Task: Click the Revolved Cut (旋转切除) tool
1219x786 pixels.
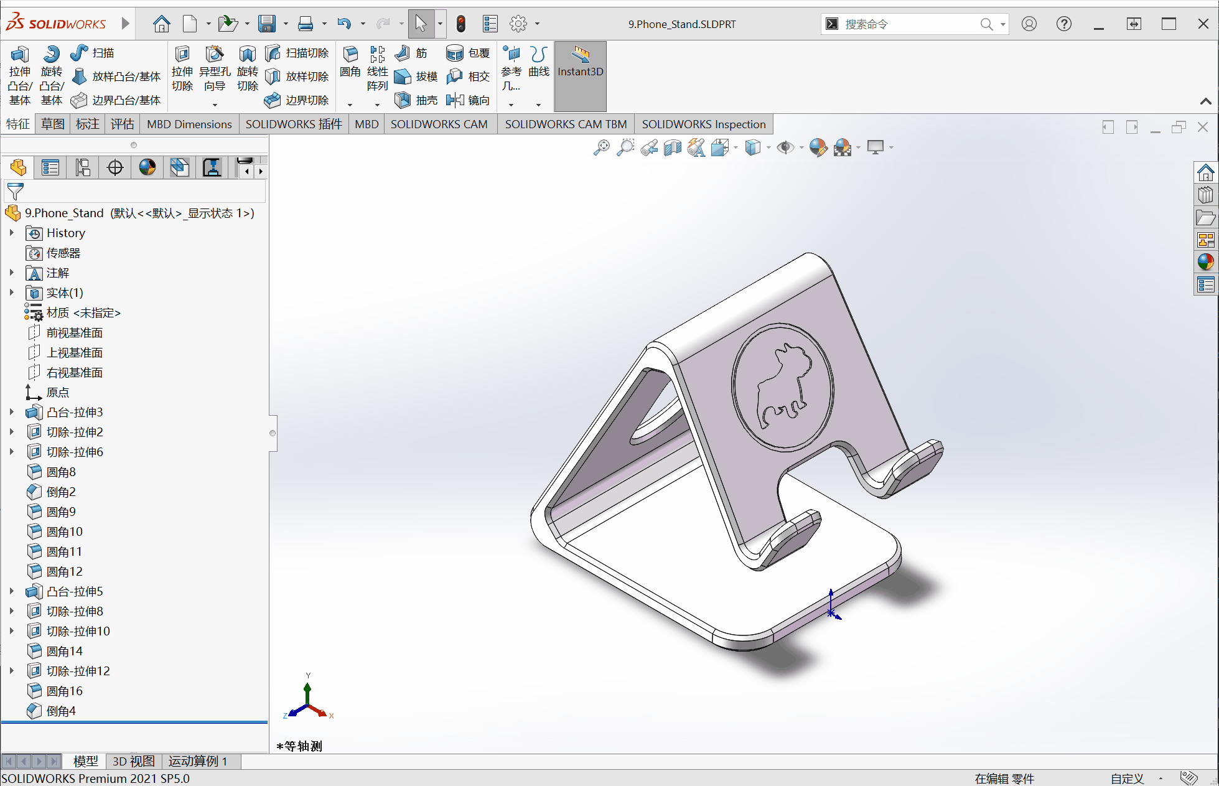Action: point(248,69)
